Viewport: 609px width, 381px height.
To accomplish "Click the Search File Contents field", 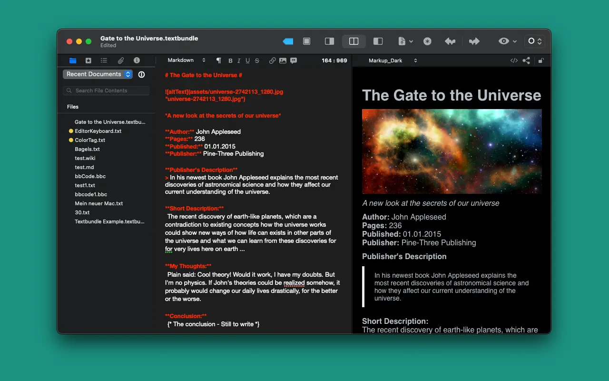I will (107, 90).
